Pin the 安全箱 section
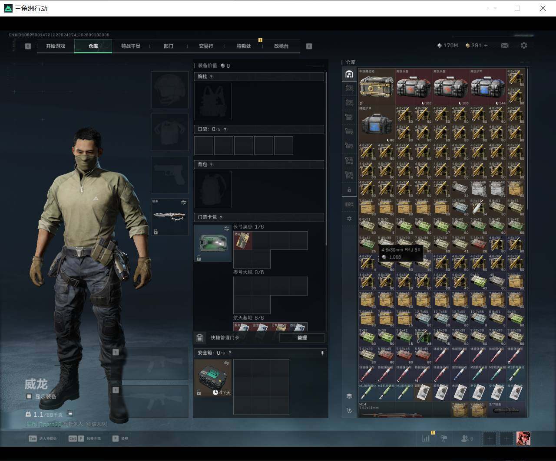 [x=322, y=353]
